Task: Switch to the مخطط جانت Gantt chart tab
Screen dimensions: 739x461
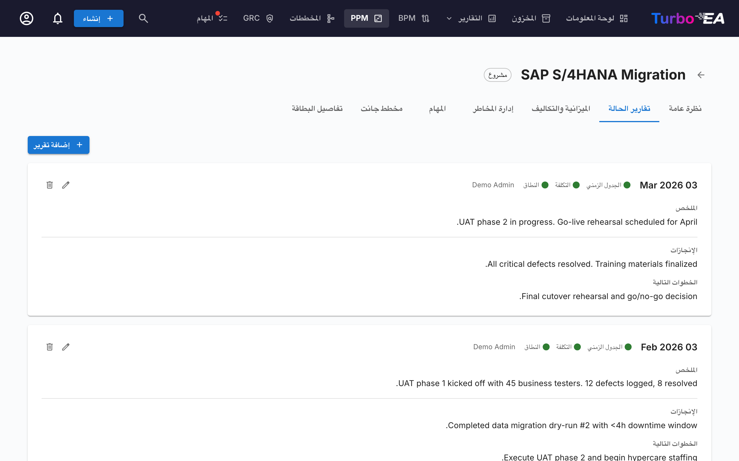Action: click(382, 109)
